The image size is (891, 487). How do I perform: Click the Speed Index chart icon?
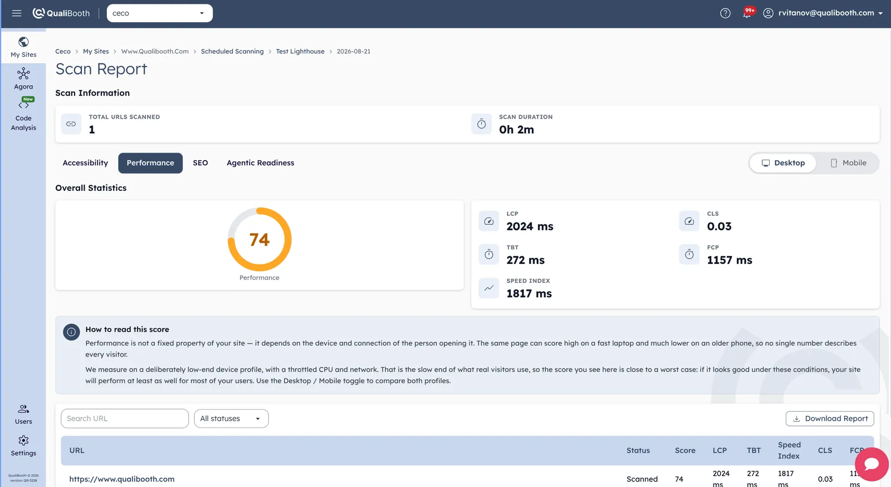click(x=488, y=288)
